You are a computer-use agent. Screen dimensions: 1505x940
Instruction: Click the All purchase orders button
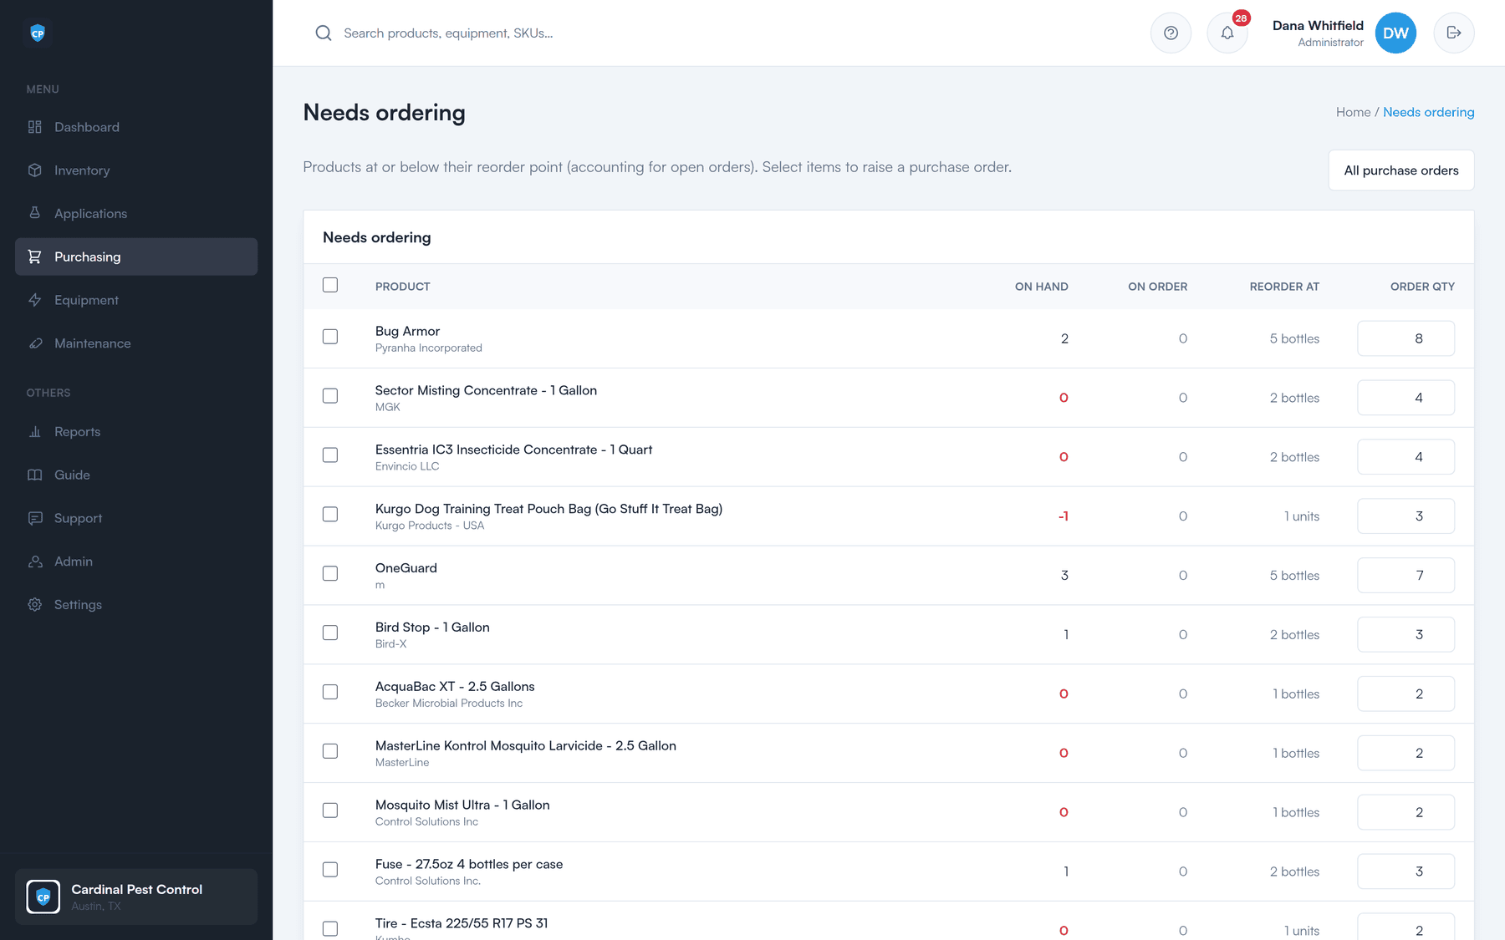tap(1401, 170)
